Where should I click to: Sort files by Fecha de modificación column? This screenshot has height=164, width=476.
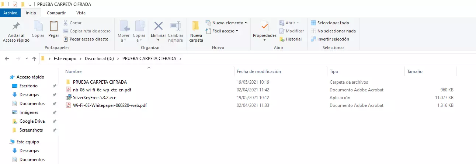(x=259, y=71)
